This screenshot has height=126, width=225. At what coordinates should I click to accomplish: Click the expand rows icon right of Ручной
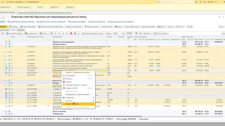(x=136, y=33)
